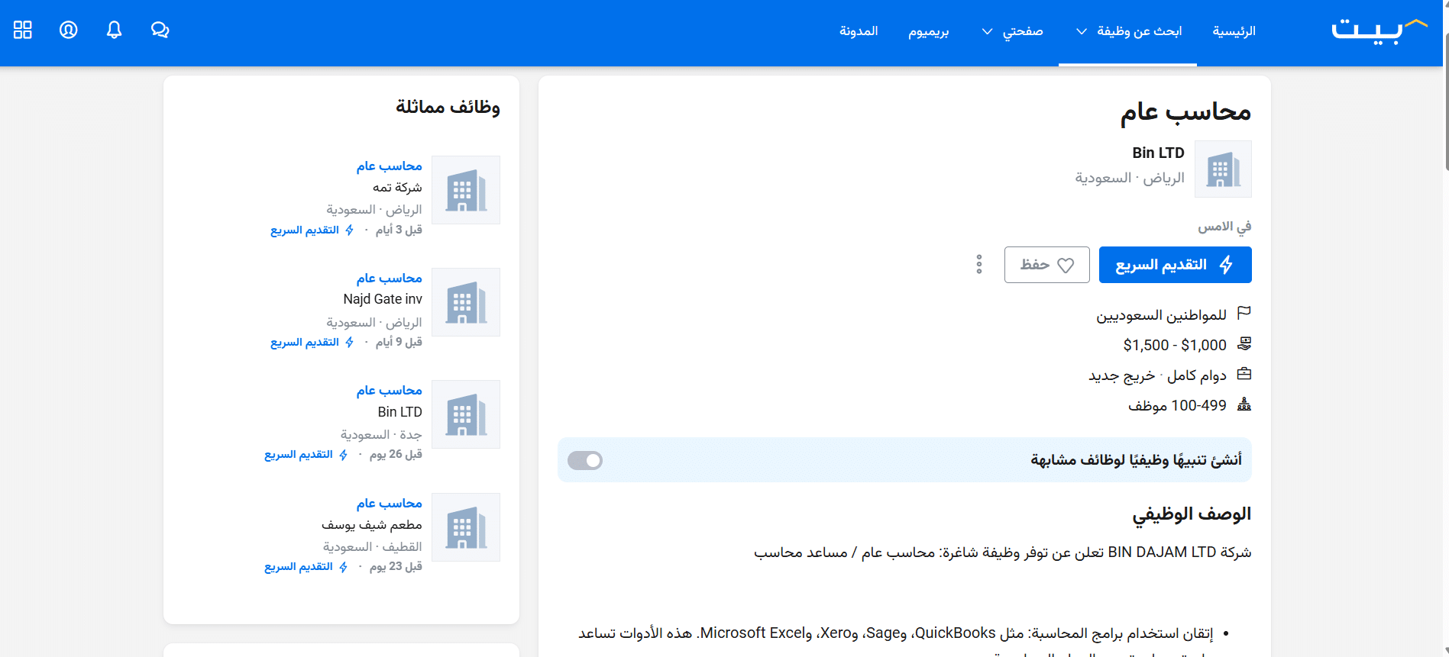This screenshot has width=1449, height=657.
Task: Open the notifications bell
Action: [114, 30]
